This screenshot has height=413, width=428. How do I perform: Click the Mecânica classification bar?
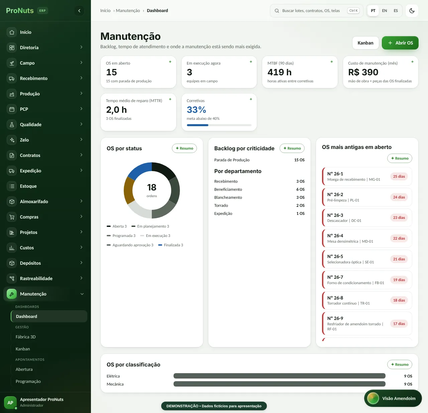pos(280,384)
